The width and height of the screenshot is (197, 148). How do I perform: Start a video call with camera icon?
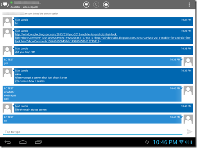(x=106, y=5)
